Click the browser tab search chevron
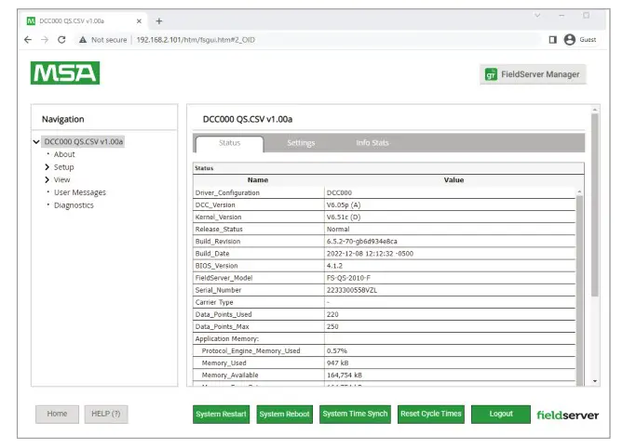The height and width of the screenshot is (448, 623). pos(537,16)
